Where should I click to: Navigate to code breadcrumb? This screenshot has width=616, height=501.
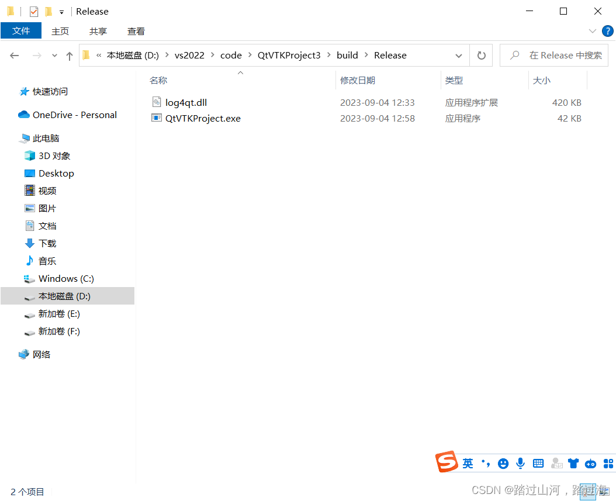[231, 56]
